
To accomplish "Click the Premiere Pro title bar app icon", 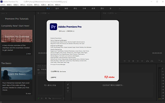I will 1,2.
